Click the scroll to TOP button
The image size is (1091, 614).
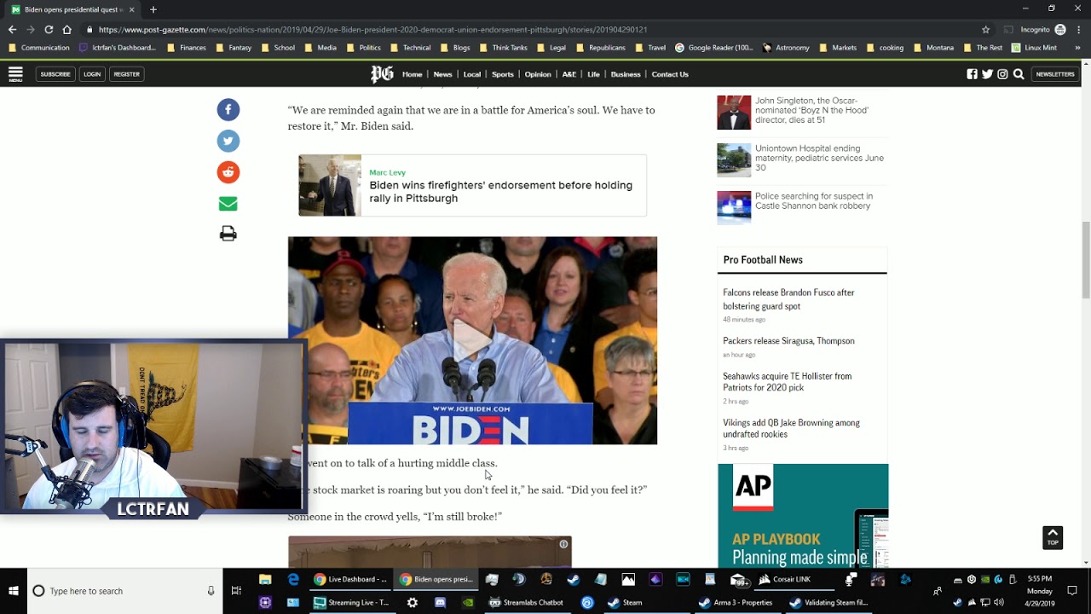[x=1053, y=537]
